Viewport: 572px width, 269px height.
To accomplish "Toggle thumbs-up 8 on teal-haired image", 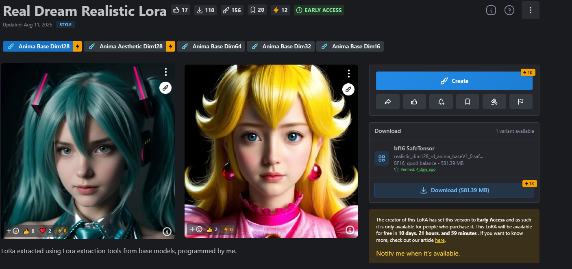I will click(x=29, y=231).
